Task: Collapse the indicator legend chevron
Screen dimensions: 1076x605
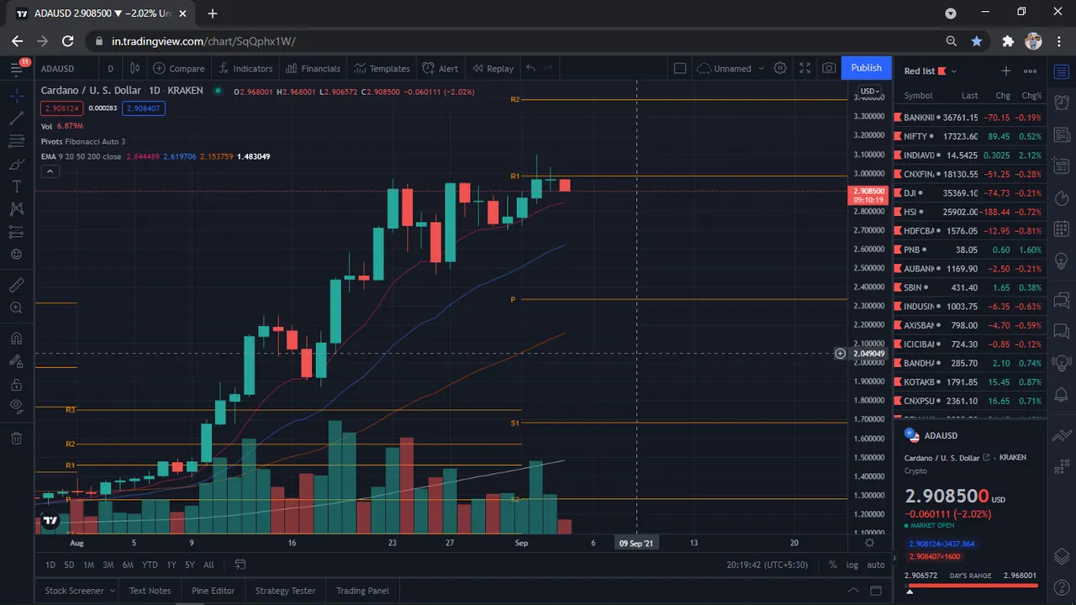Action: 50,171
